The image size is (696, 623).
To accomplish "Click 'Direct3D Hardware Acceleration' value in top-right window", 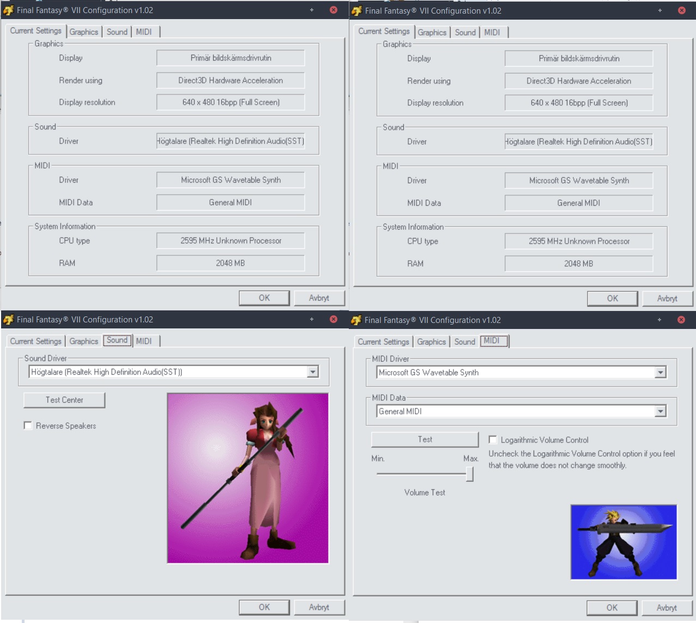I will 579,81.
